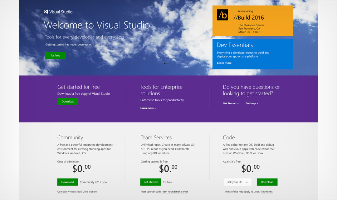Select the middle carousel dot indicator
337x200 pixels.
point(166,63)
